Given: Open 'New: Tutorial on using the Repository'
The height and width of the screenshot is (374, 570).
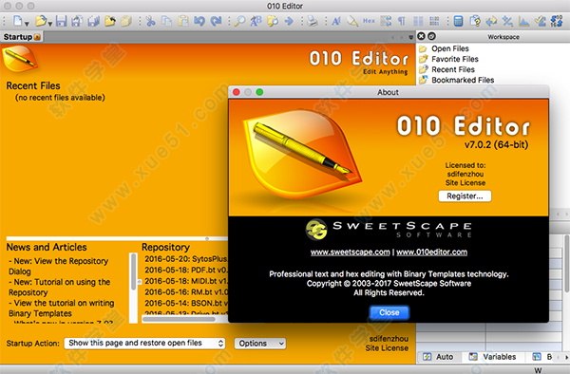Looking at the screenshot, I should (59, 288).
